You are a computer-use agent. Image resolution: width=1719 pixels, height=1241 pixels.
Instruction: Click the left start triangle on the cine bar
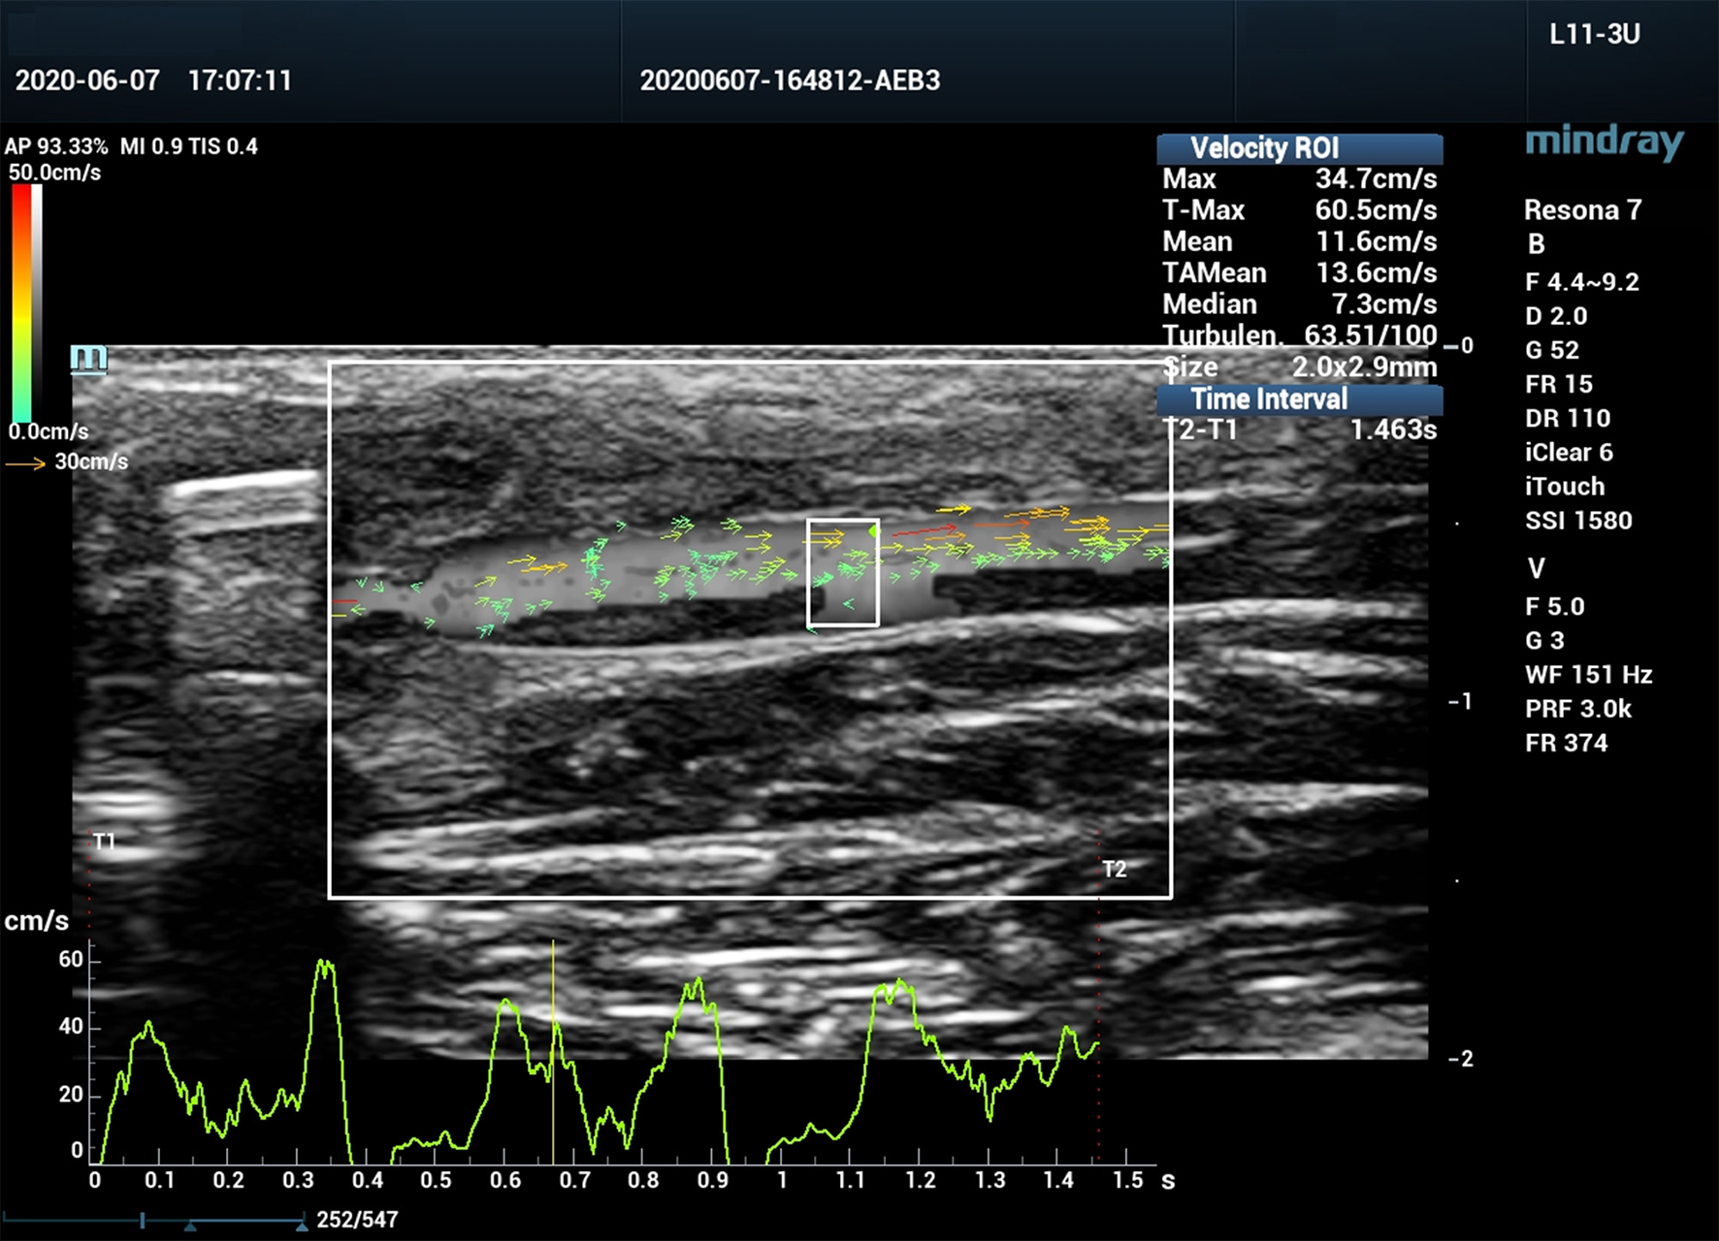[191, 1226]
